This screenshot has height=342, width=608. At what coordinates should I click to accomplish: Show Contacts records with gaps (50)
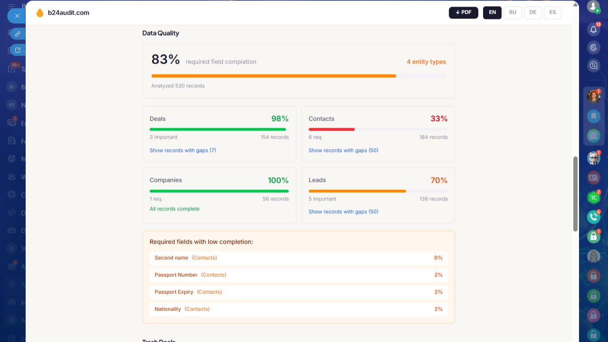[343, 150]
